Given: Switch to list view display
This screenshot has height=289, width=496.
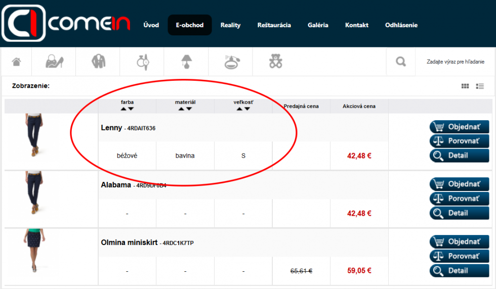Looking at the screenshot, I should pos(480,86).
